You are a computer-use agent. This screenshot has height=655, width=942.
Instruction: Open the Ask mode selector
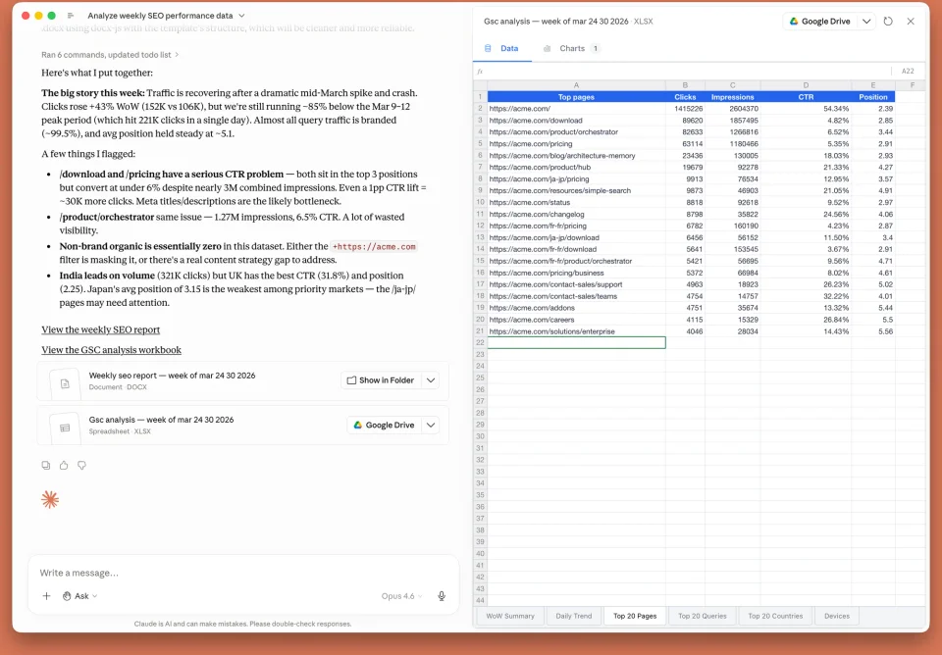(x=79, y=596)
